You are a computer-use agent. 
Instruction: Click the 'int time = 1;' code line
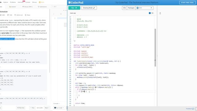coord(81,83)
